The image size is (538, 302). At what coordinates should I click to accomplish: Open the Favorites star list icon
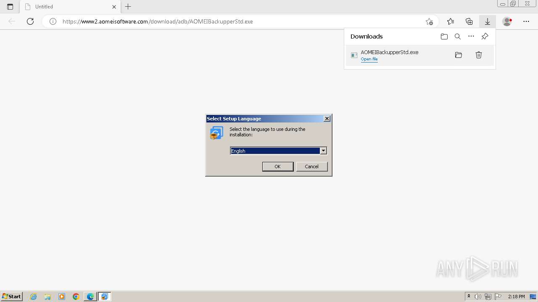pyautogui.click(x=451, y=21)
